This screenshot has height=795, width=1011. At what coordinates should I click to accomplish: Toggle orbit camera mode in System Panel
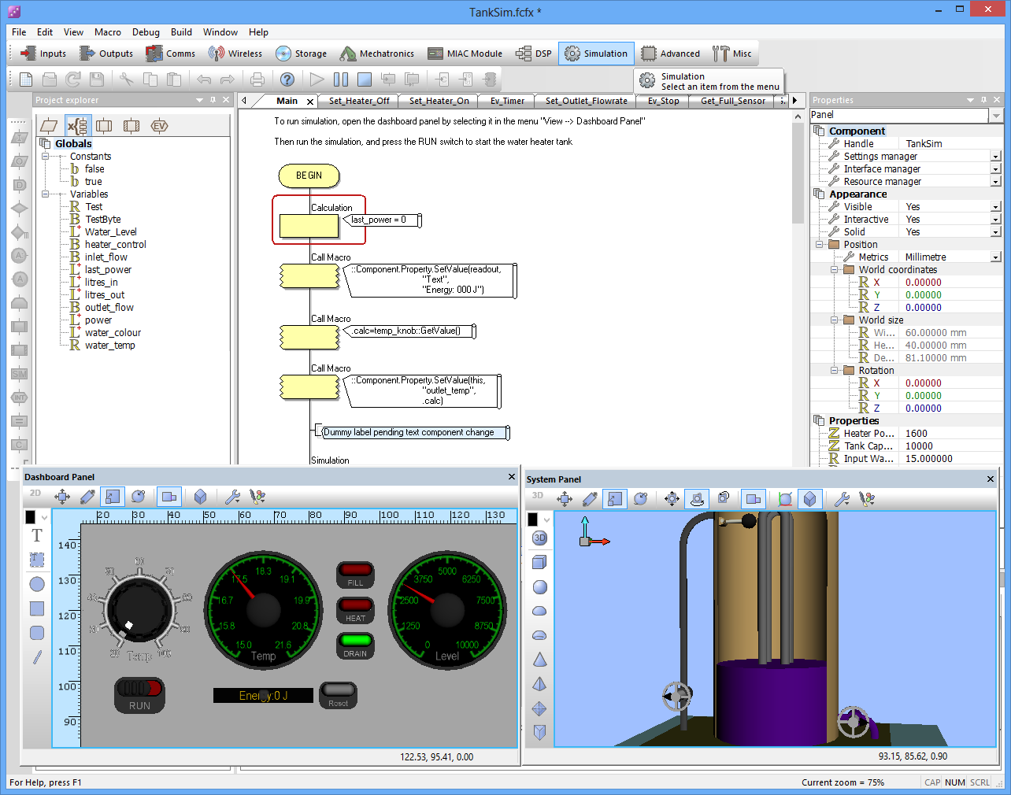click(697, 498)
